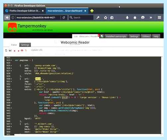This screenshot has height=140, width=167.
Task: Reload the page with the refresh icon
Action: [x=64, y=18]
